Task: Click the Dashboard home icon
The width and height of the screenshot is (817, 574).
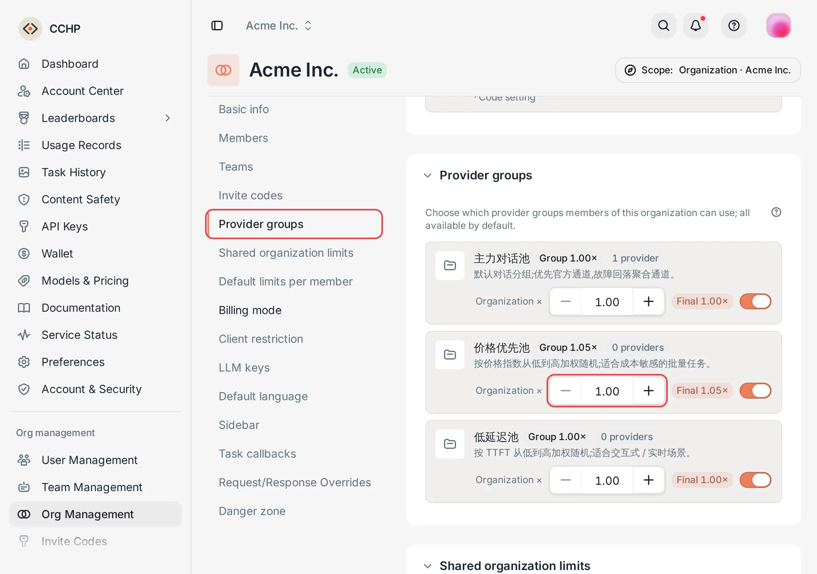Action: point(24,64)
